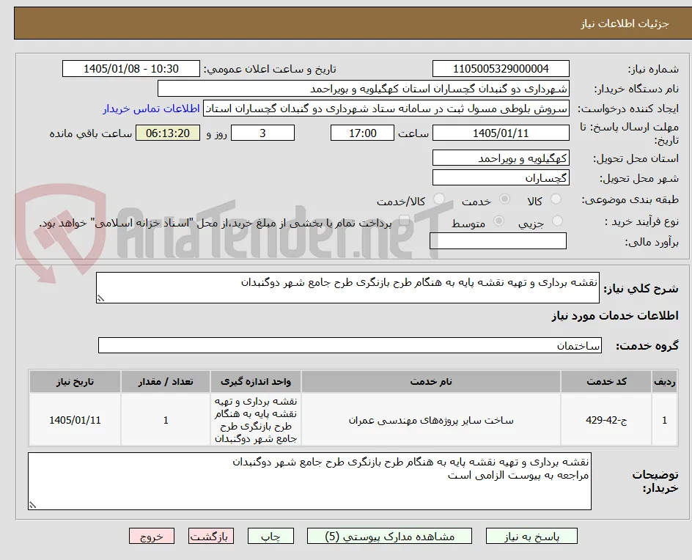The image size is (692, 560).
Task: Click the delivery province field 'کهگیلویه و بویراحمد'
Action: (x=501, y=158)
